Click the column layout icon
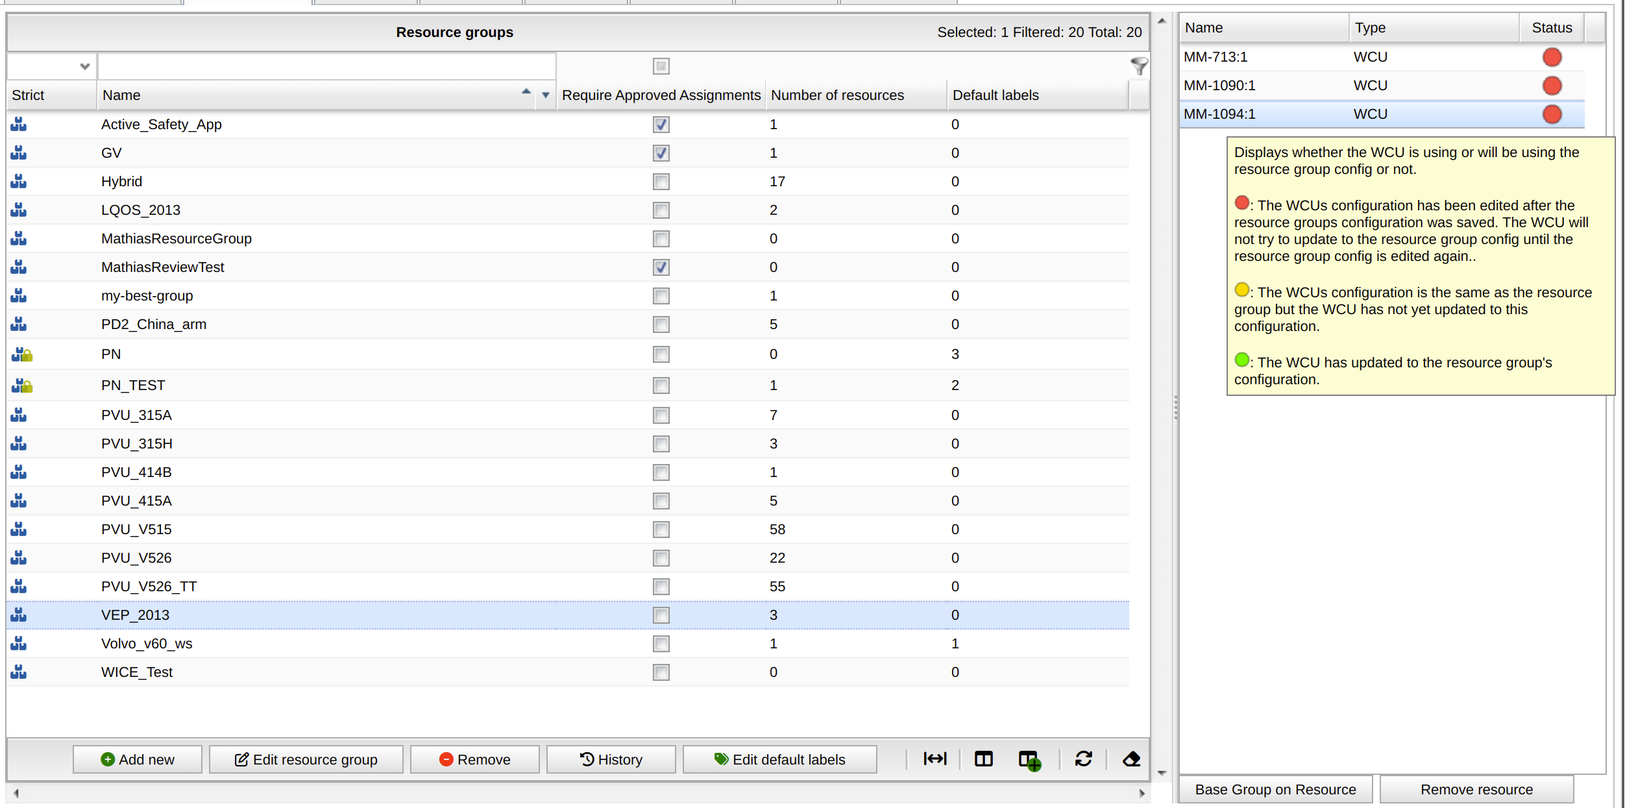This screenshot has height=808, width=1625. pyautogui.click(x=983, y=759)
